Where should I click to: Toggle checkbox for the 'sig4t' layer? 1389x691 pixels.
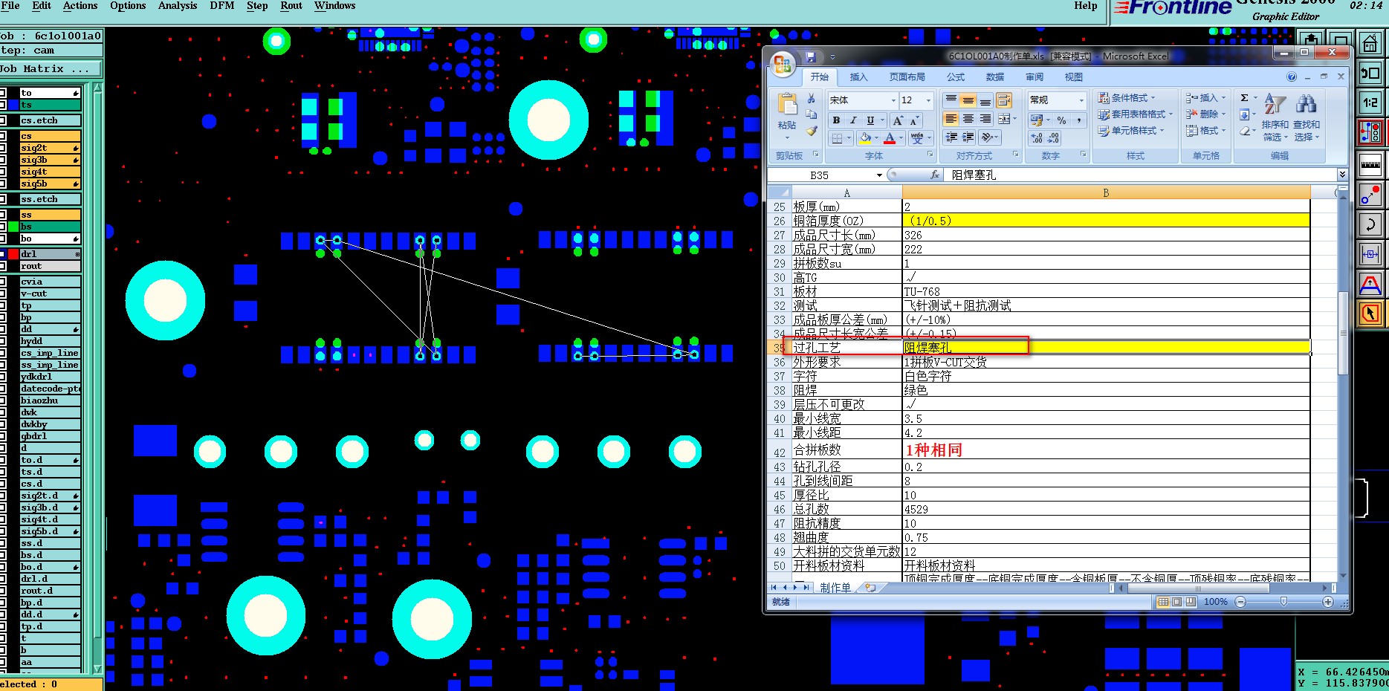coord(2,172)
